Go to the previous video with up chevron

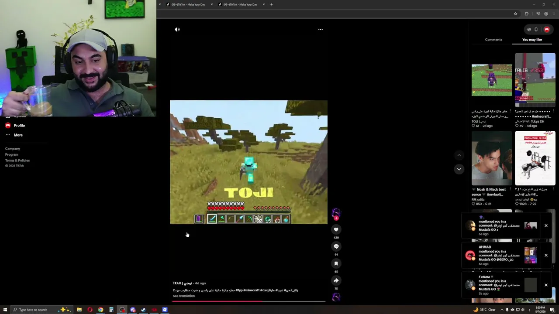[459, 155]
